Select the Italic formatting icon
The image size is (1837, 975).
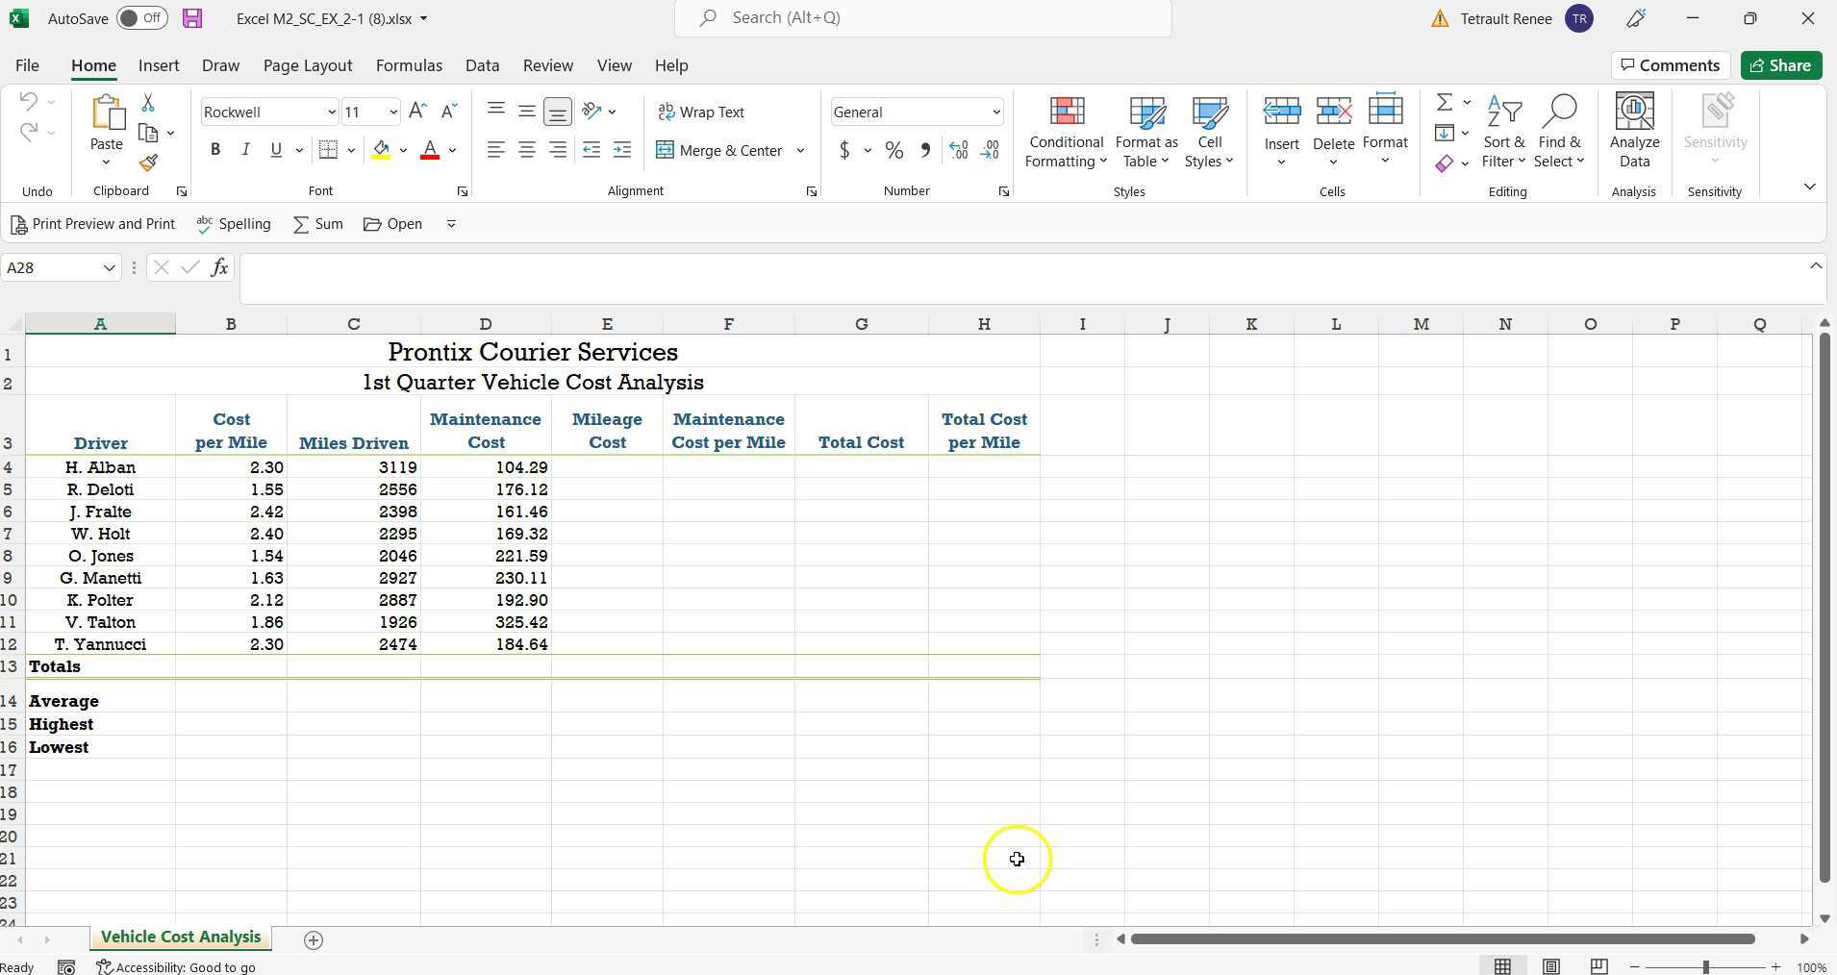245,150
